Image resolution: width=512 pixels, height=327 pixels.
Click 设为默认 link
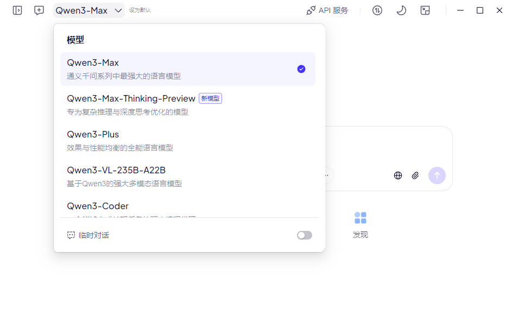[140, 10]
